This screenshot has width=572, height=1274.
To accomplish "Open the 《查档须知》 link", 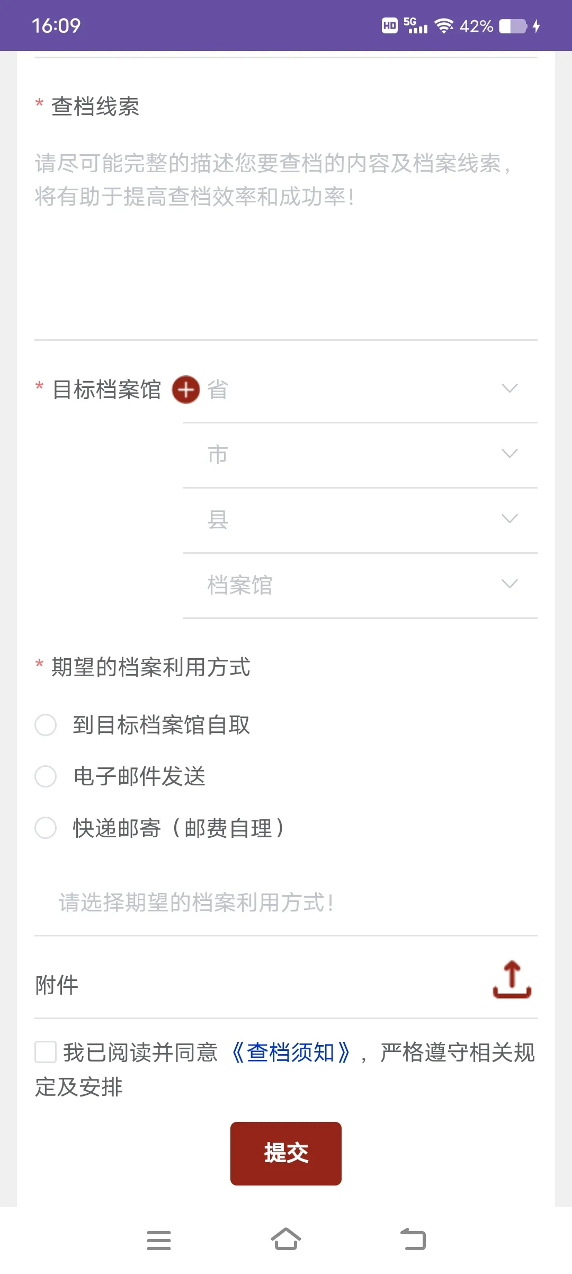I will pyautogui.click(x=290, y=1052).
